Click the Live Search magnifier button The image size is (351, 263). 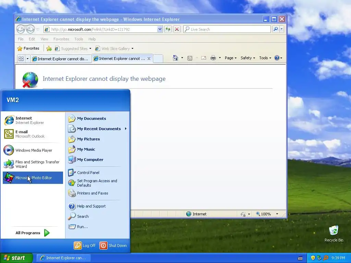(x=276, y=29)
